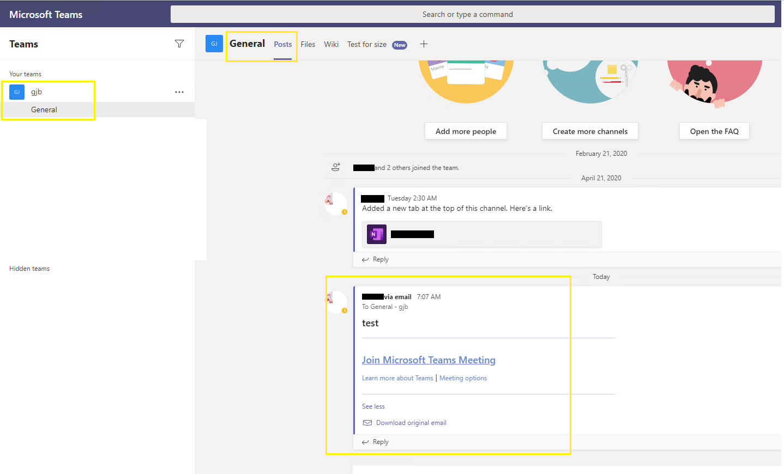Image resolution: width=784 pixels, height=474 pixels.
Task: Select the General channel in sidebar
Action: pyautogui.click(x=97, y=110)
